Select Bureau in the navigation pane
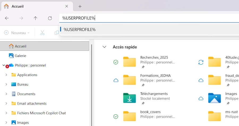Image resolution: width=239 pixels, height=126 pixels. pyautogui.click(x=23, y=84)
